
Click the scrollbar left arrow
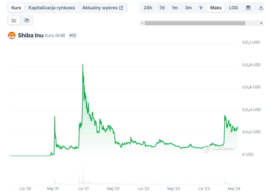point(142,23)
